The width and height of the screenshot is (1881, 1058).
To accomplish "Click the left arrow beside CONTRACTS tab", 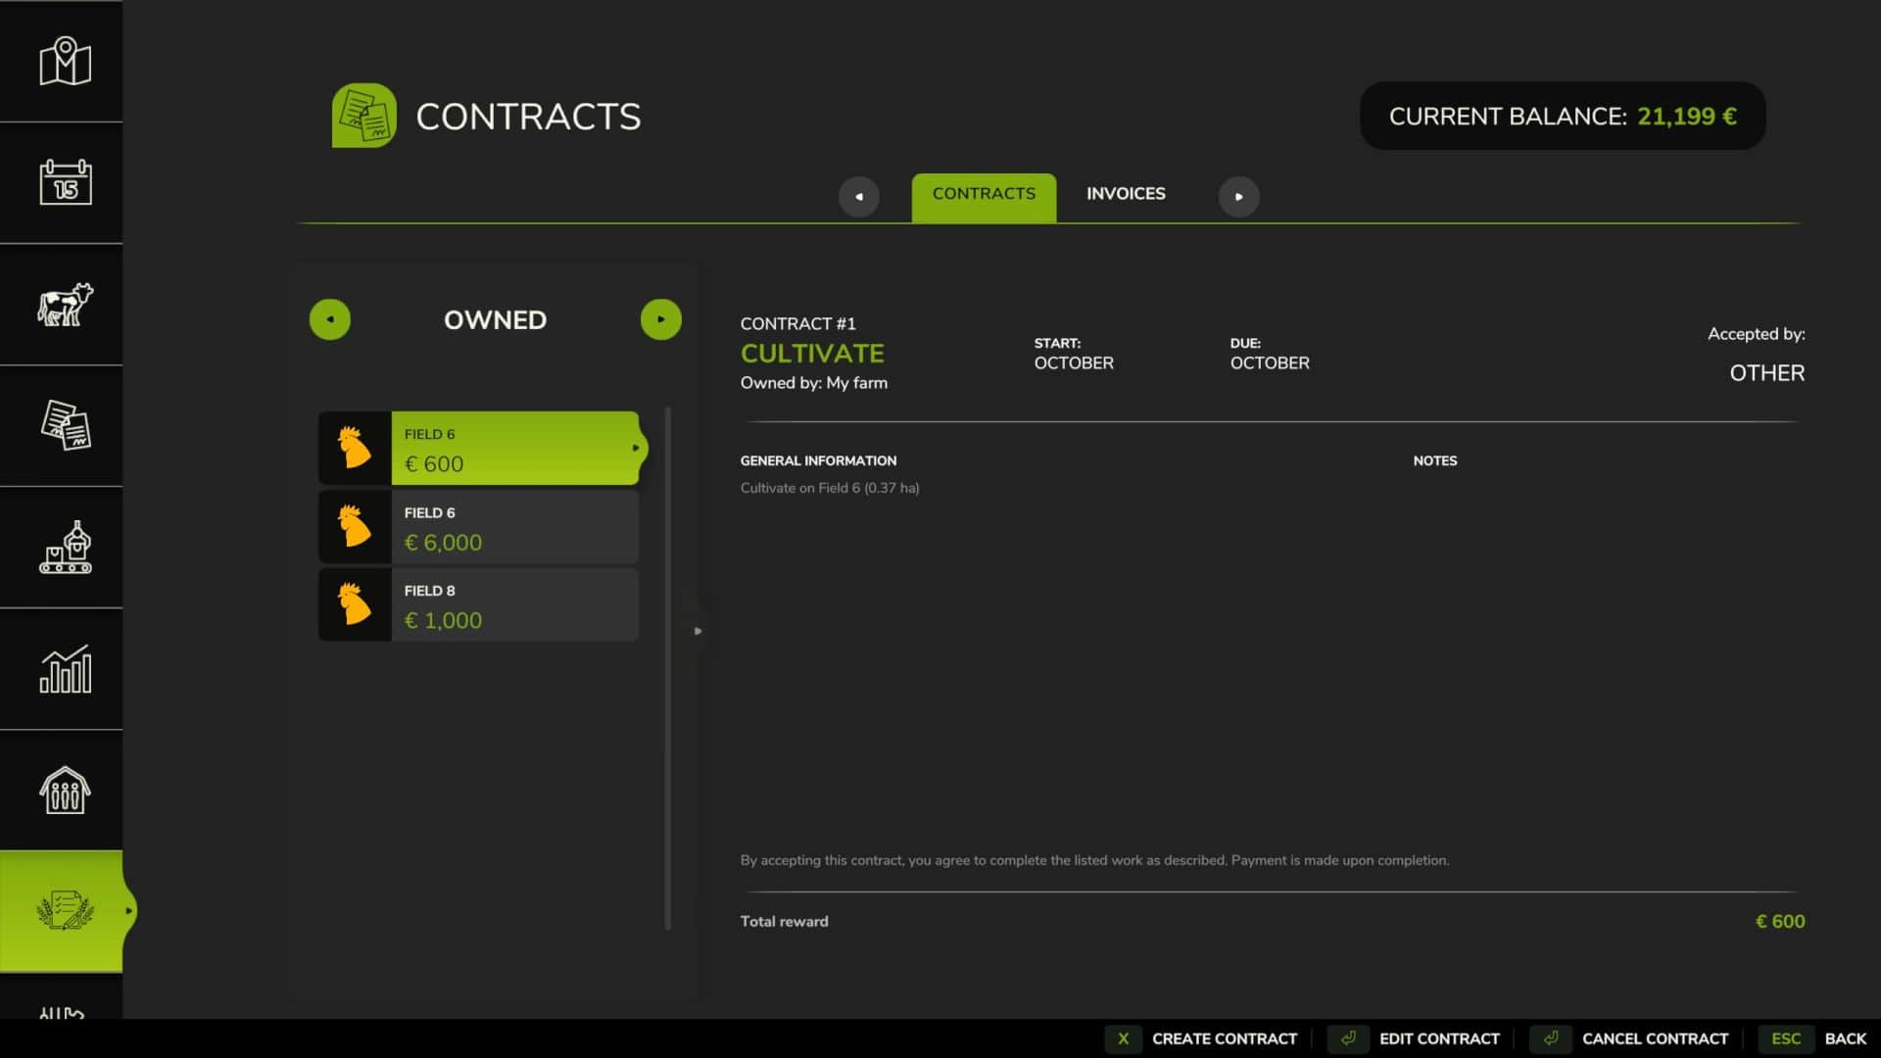I will point(858,196).
